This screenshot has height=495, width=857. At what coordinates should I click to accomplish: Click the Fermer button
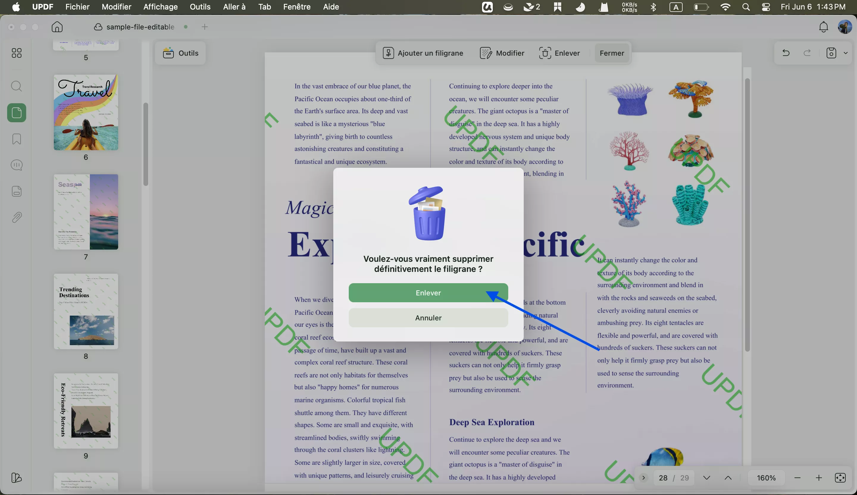click(x=612, y=53)
